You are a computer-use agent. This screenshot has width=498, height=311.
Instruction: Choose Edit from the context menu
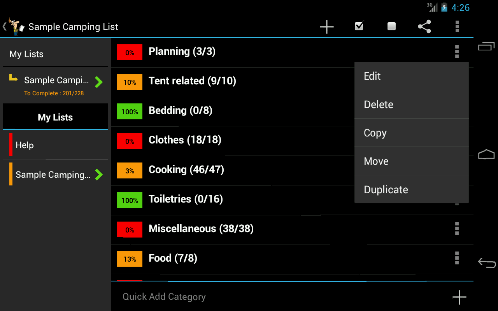point(412,76)
